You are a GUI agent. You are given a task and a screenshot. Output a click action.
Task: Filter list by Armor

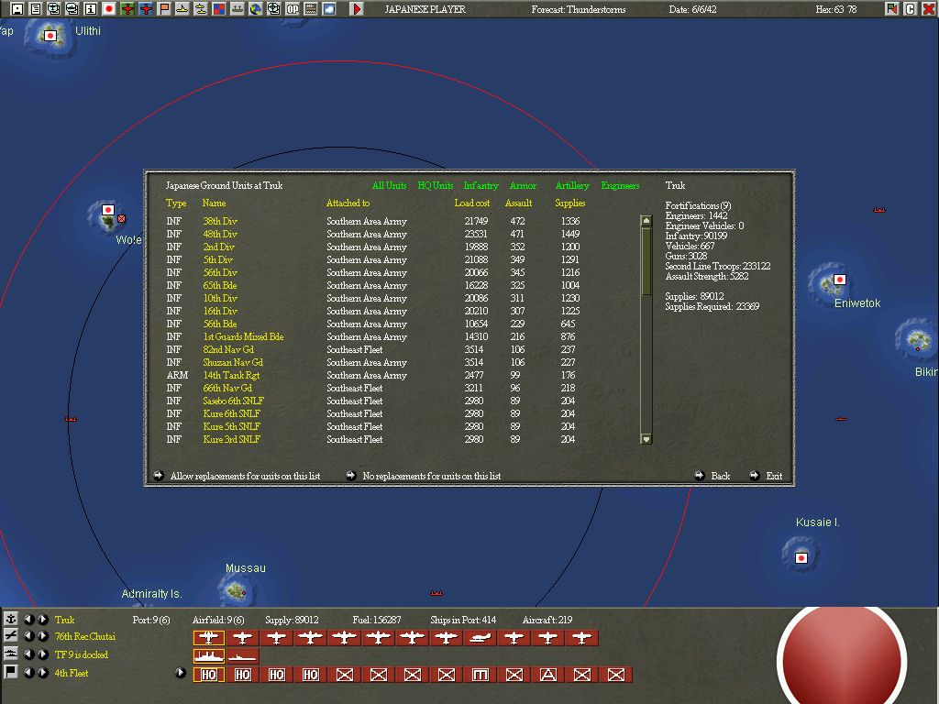point(523,185)
